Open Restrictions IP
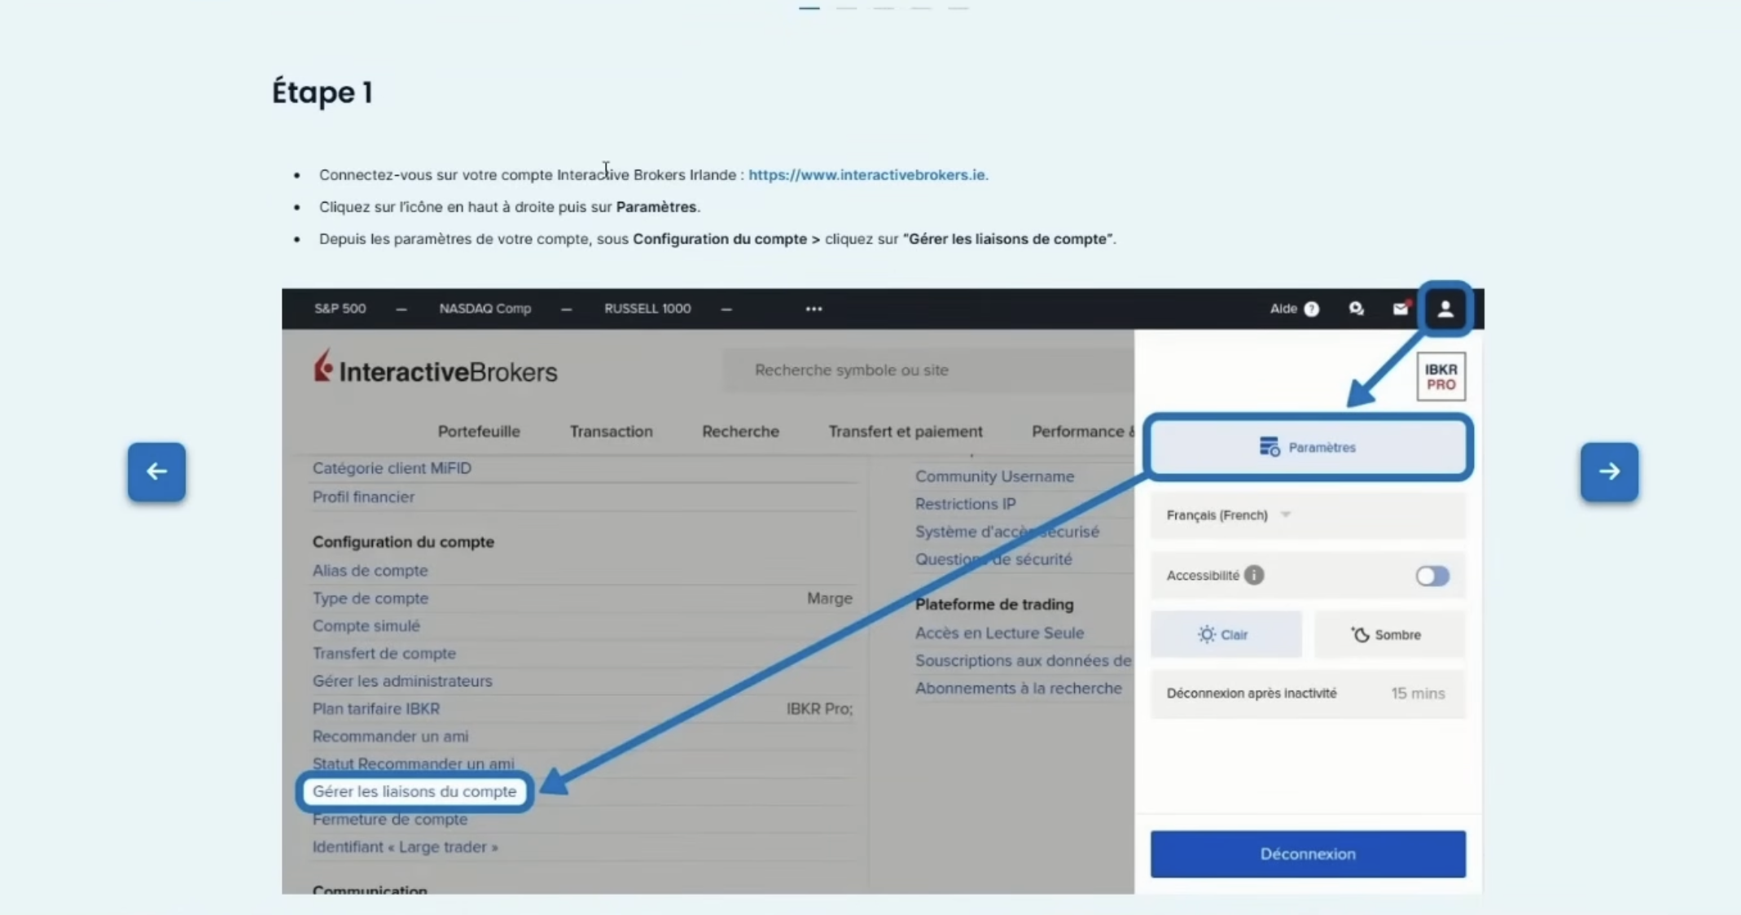 965,504
